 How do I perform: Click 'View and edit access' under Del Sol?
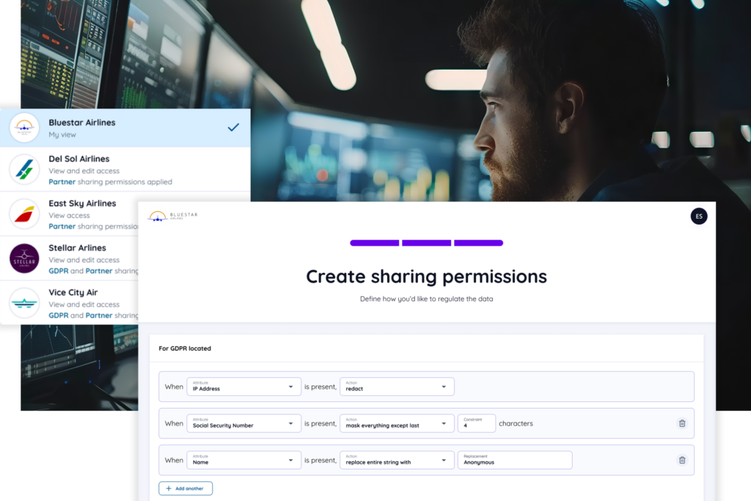(x=84, y=171)
